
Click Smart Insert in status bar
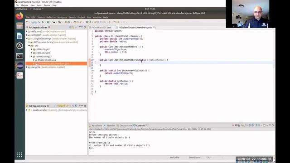pyautogui.click(x=195, y=158)
